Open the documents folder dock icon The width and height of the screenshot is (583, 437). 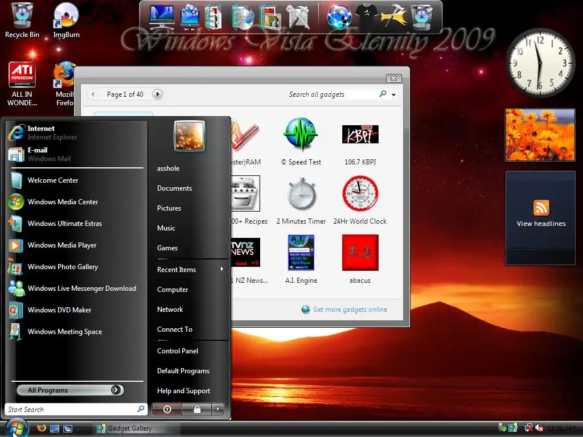tap(213, 17)
